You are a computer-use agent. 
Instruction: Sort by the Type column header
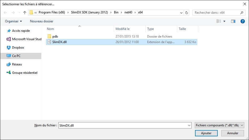[161, 29]
